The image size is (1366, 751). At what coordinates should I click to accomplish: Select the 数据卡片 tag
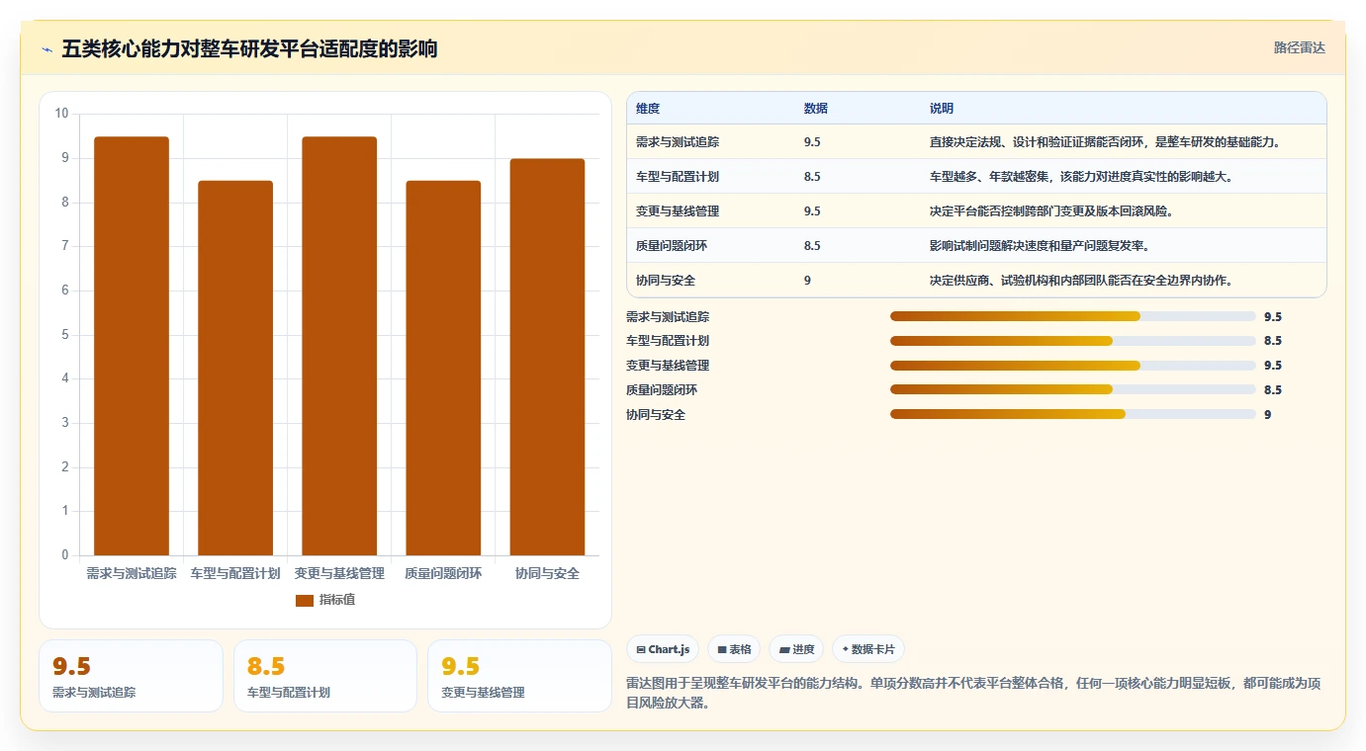pos(868,649)
